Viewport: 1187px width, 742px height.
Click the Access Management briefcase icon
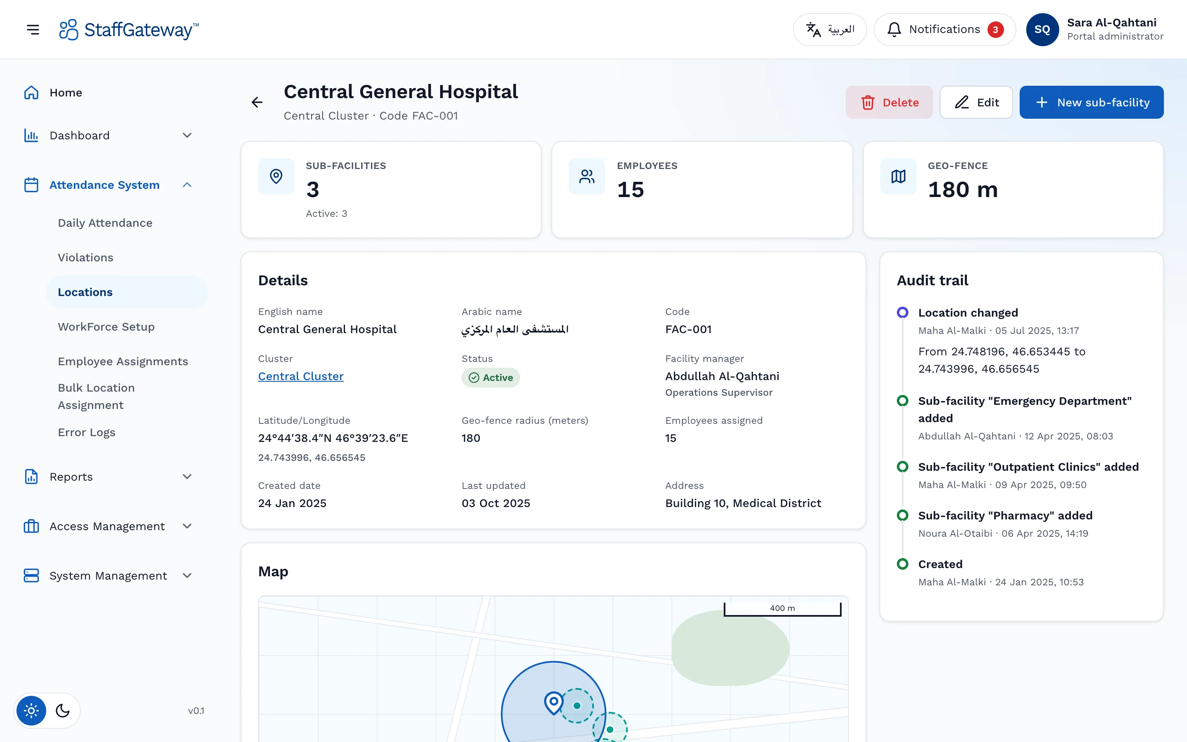31,526
